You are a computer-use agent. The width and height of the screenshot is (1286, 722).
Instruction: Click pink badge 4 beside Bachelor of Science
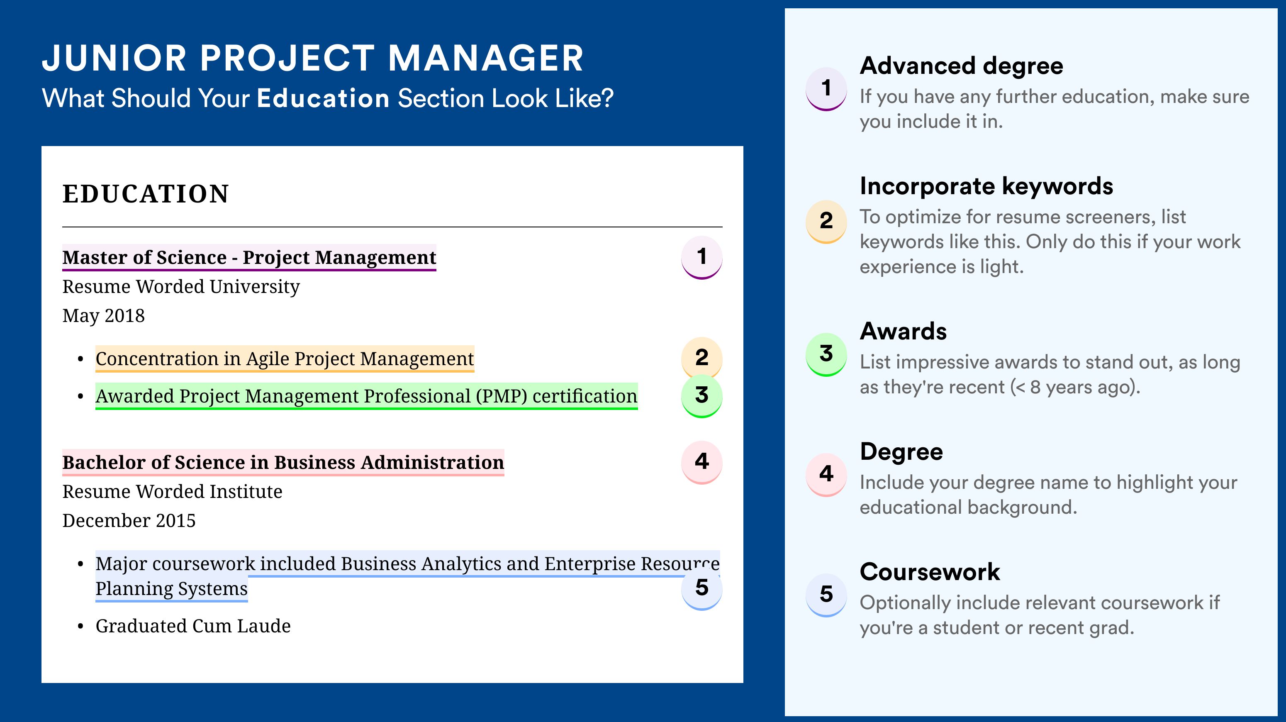click(x=701, y=462)
